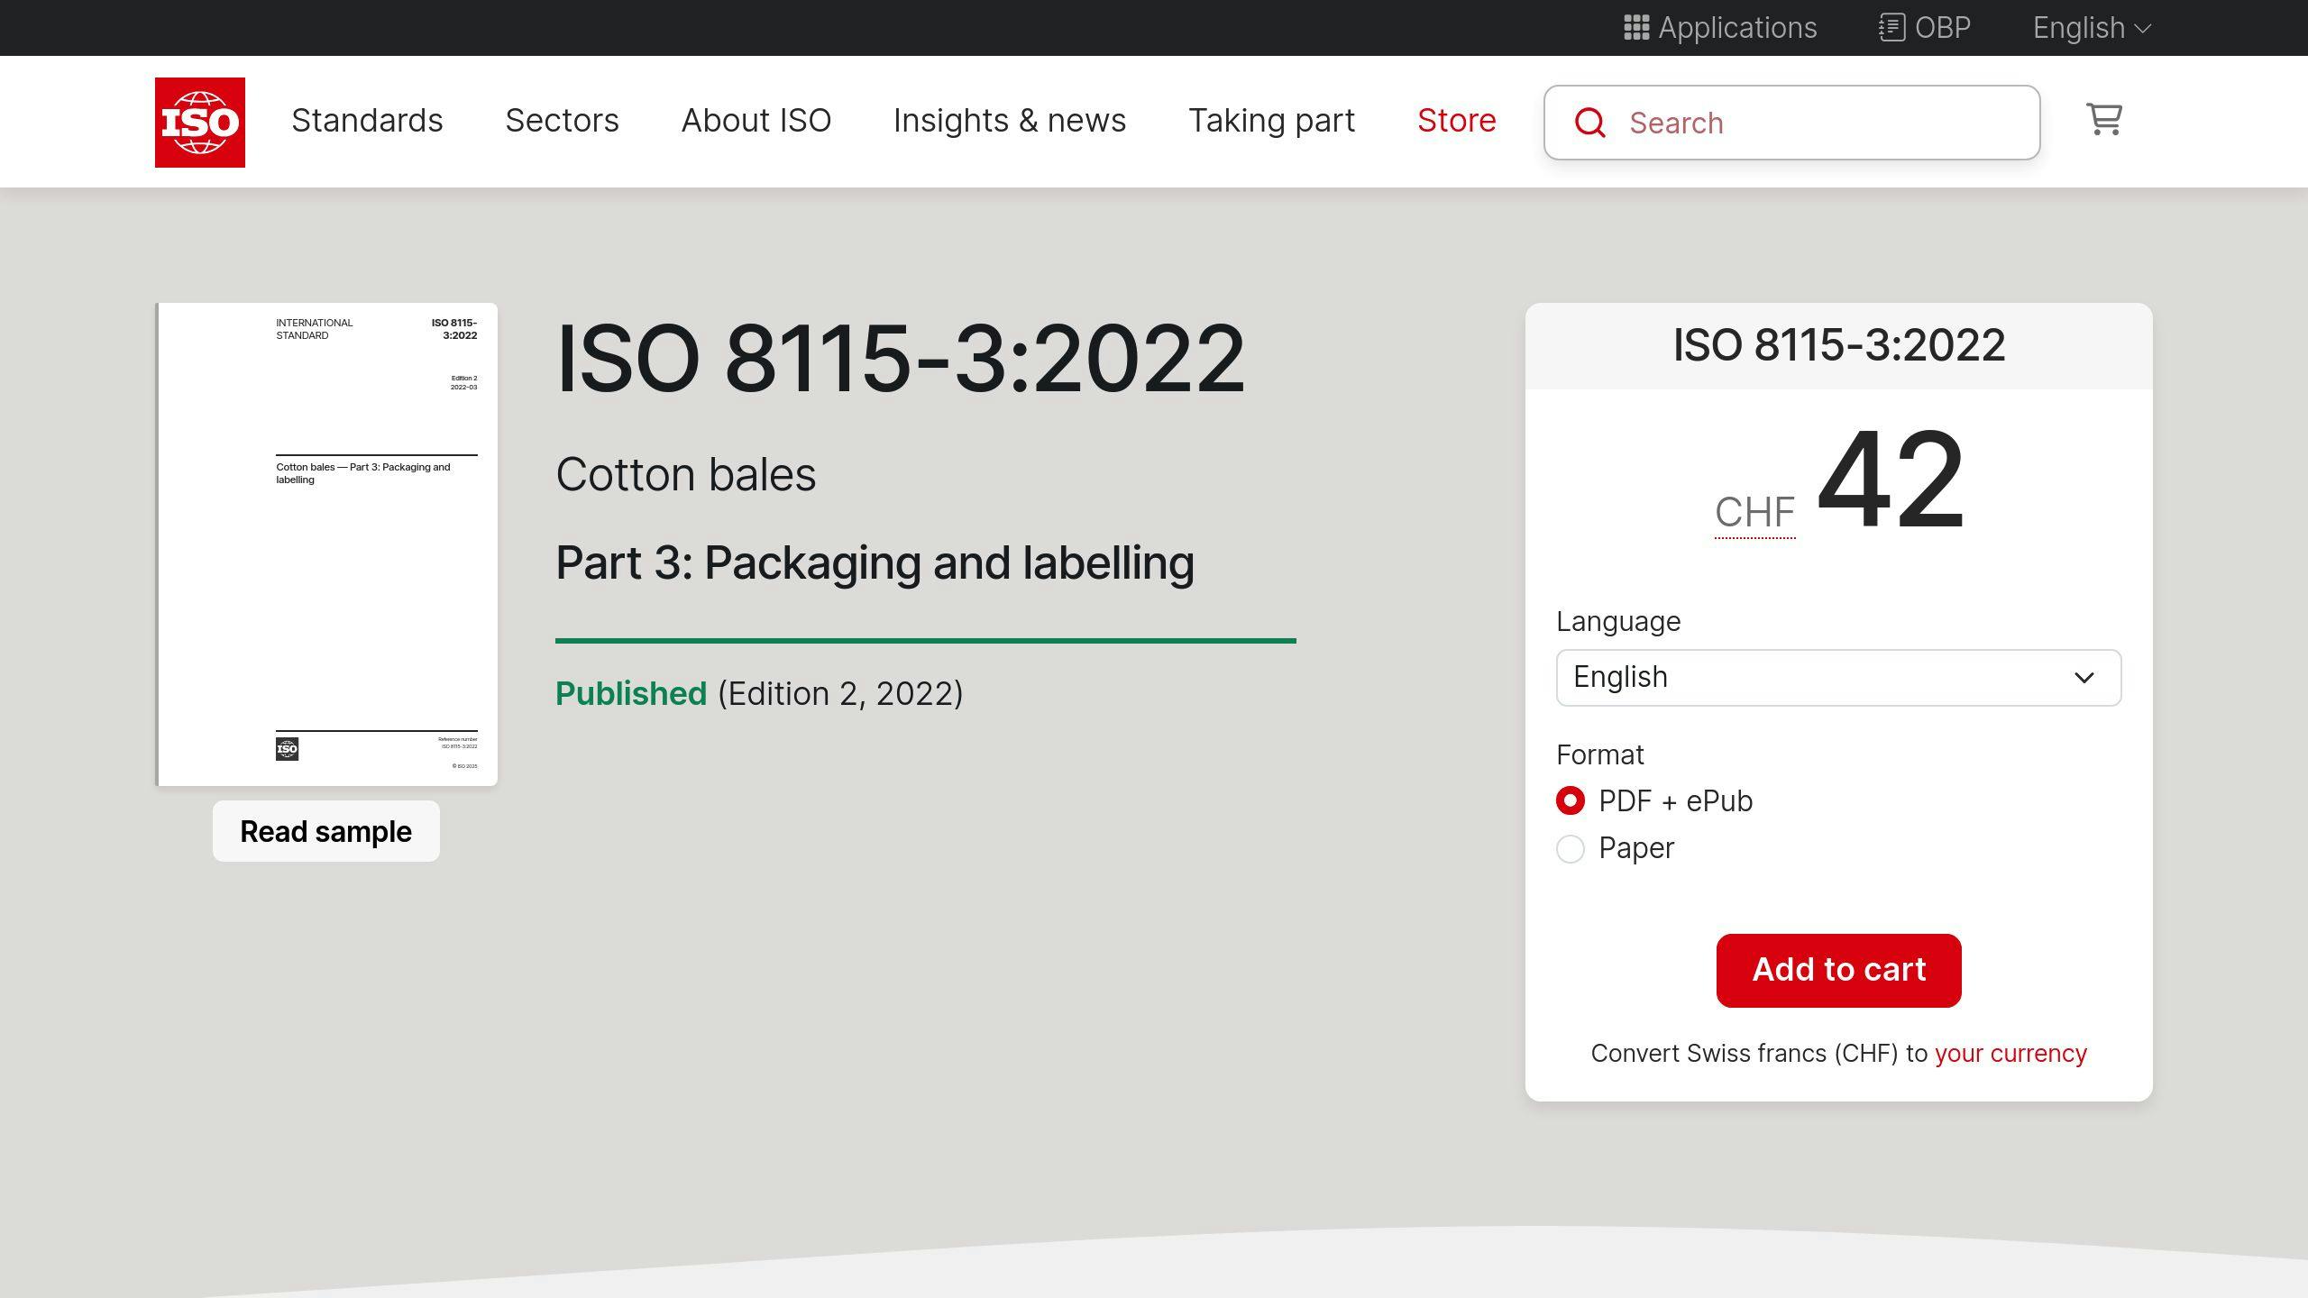Click the Cotton bales title text
This screenshot has height=1298, width=2308.
click(x=686, y=475)
